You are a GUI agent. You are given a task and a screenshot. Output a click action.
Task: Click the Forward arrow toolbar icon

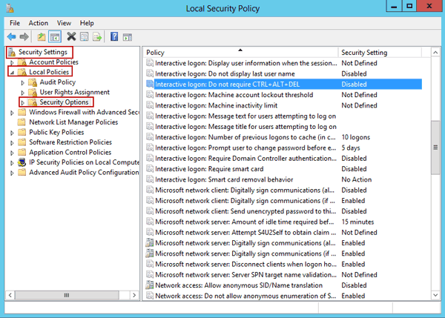[x=24, y=36]
